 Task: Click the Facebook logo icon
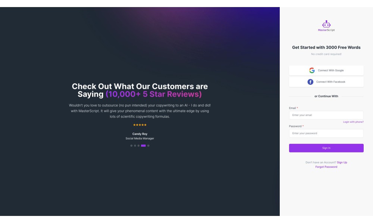pos(310,82)
